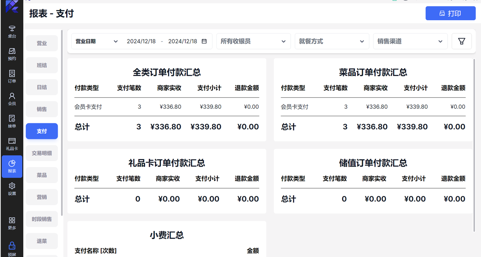Click the 储值订单付款汇总 heading
Image resolution: width=481 pixels, height=257 pixels.
(x=373, y=163)
